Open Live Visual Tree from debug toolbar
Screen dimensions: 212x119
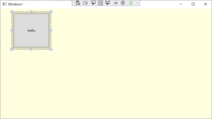click(x=78, y=3)
